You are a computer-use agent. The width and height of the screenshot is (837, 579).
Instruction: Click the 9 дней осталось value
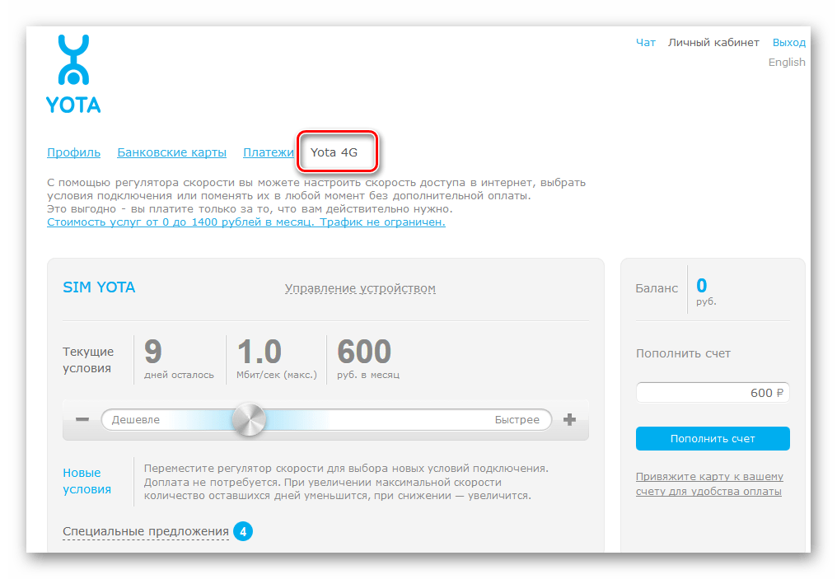[179, 358]
